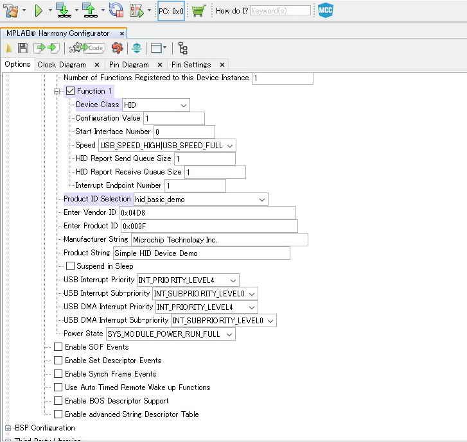Viewport: 467px width, 442px height.
Task: Click the Debug Project icon
Action: (x=136, y=11)
